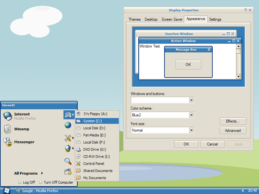The width and height of the screenshot is (259, 194).
Task: Click the globe-on-stand icon in Start menu
Action: coord(68,148)
